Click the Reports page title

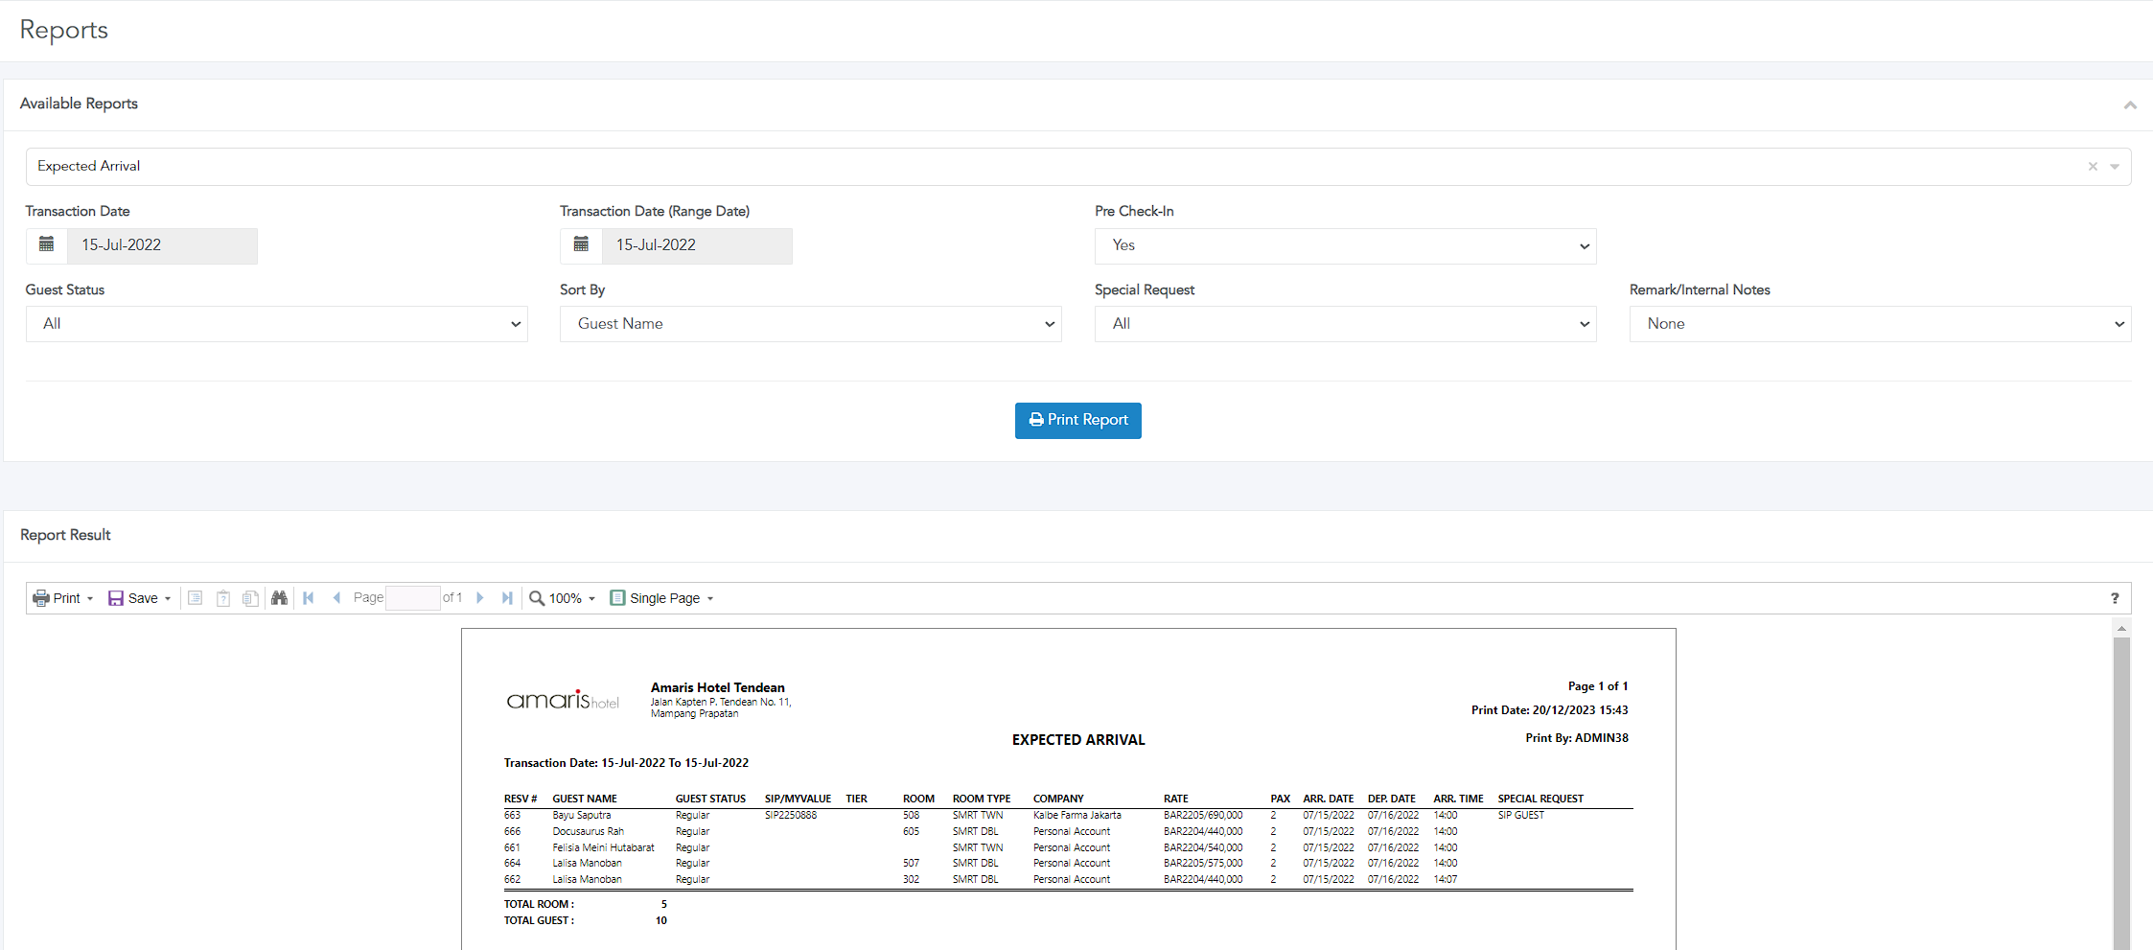coord(64,30)
